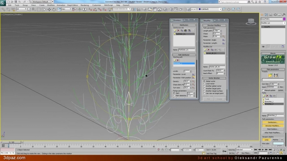Add new modifier in Modifiers list
This screenshot has width=287, height=161.
point(205,49)
